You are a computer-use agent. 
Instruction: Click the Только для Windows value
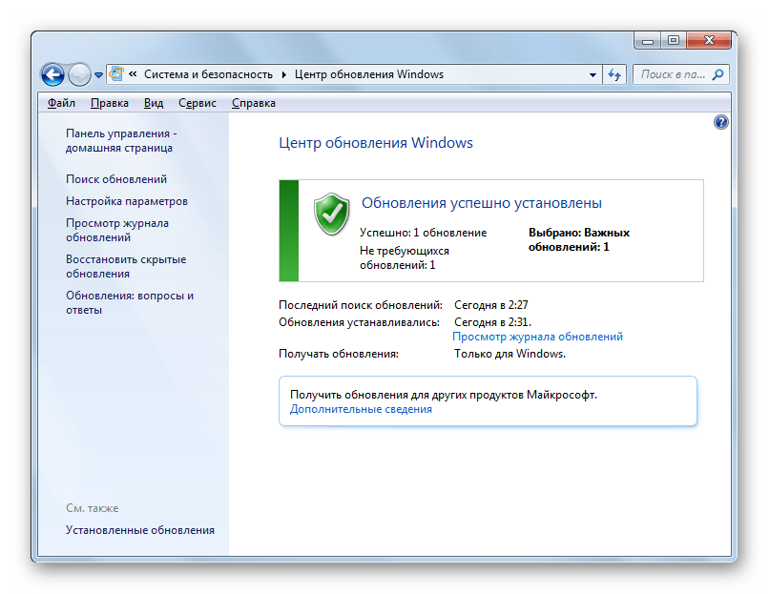(x=509, y=354)
